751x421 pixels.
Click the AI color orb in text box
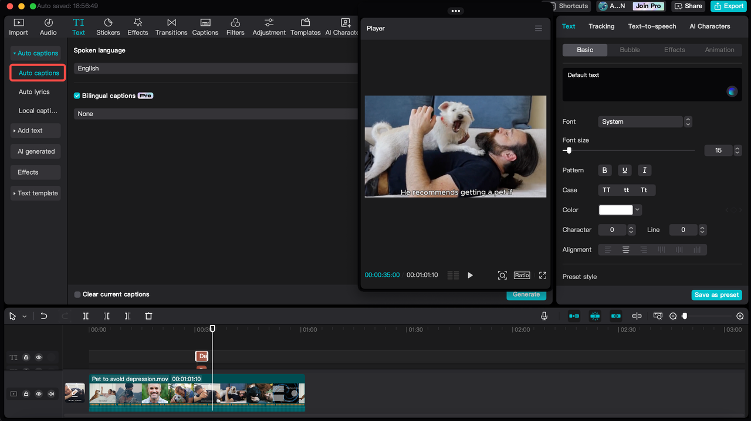click(732, 91)
